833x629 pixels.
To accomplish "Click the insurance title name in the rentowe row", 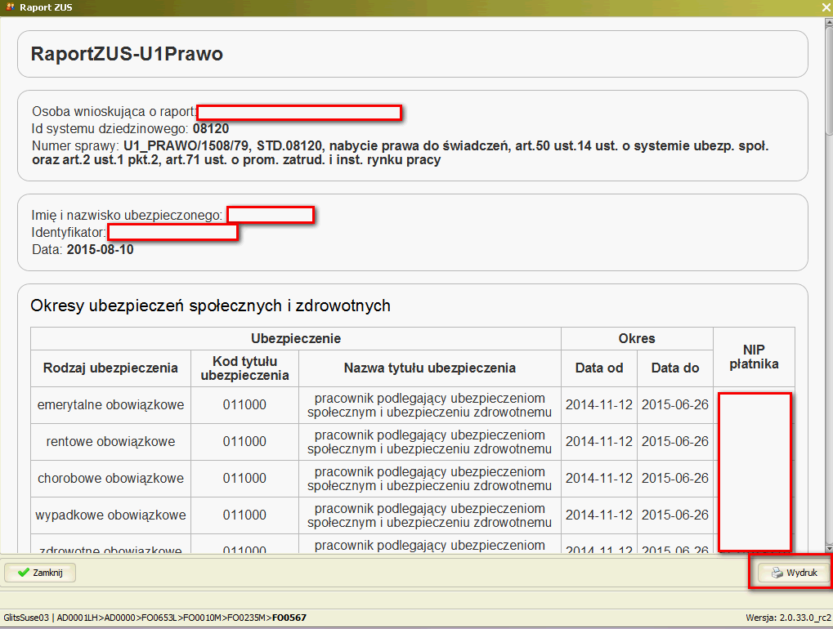I will tap(430, 442).
